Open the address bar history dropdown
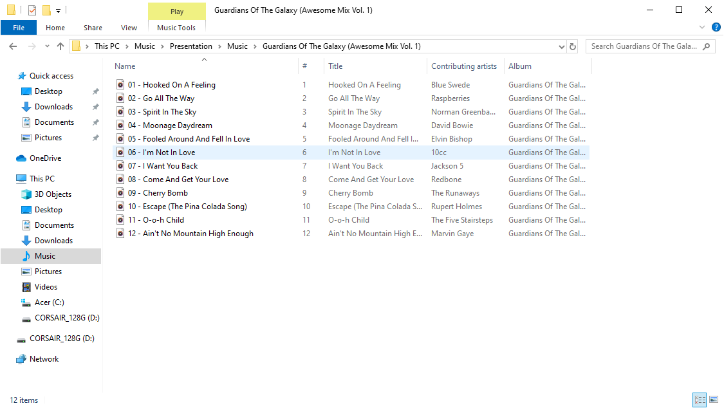This screenshot has height=408, width=724. point(561,46)
